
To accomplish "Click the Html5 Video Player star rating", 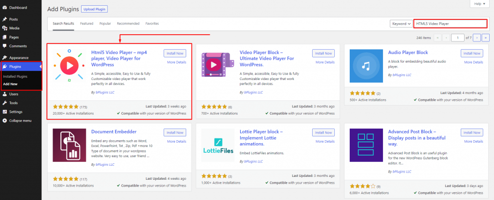I will 66,107.
